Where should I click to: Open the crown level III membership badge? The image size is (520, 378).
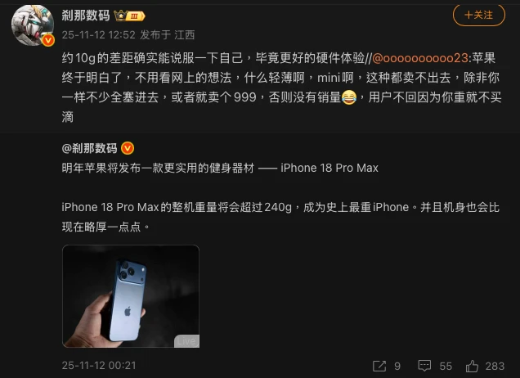pos(129,16)
